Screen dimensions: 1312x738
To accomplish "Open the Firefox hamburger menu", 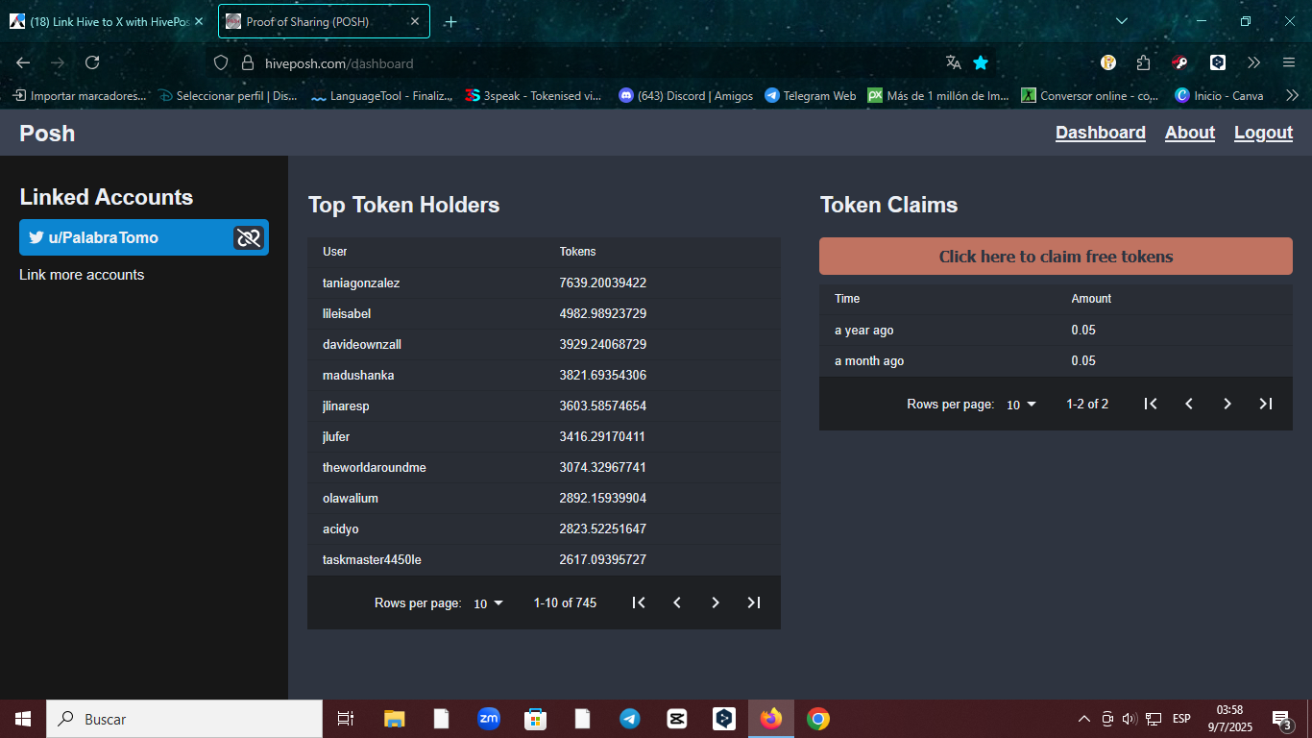I will pos(1289,62).
